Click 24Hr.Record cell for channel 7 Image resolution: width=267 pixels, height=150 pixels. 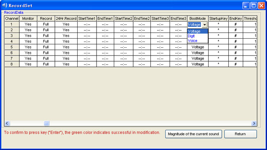pyautogui.click(x=66, y=58)
